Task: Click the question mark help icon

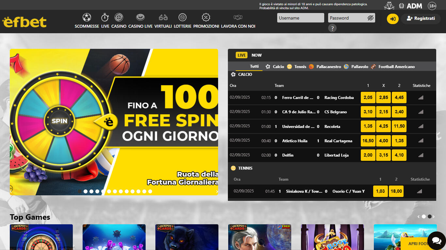Action: pos(332,28)
